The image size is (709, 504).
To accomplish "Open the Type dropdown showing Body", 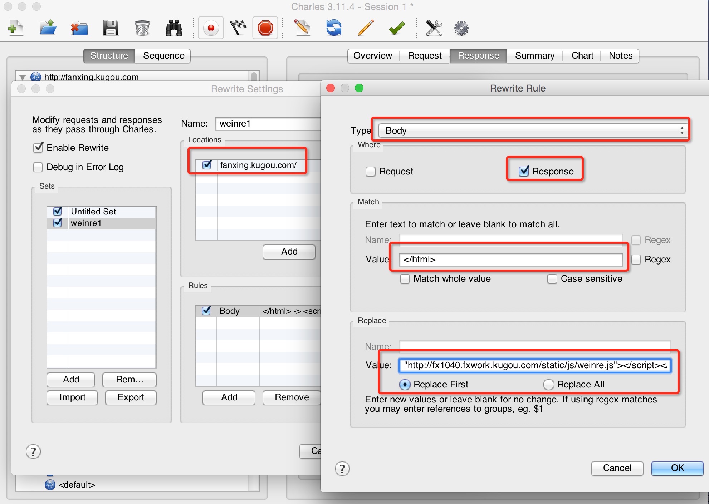I will click(x=533, y=130).
